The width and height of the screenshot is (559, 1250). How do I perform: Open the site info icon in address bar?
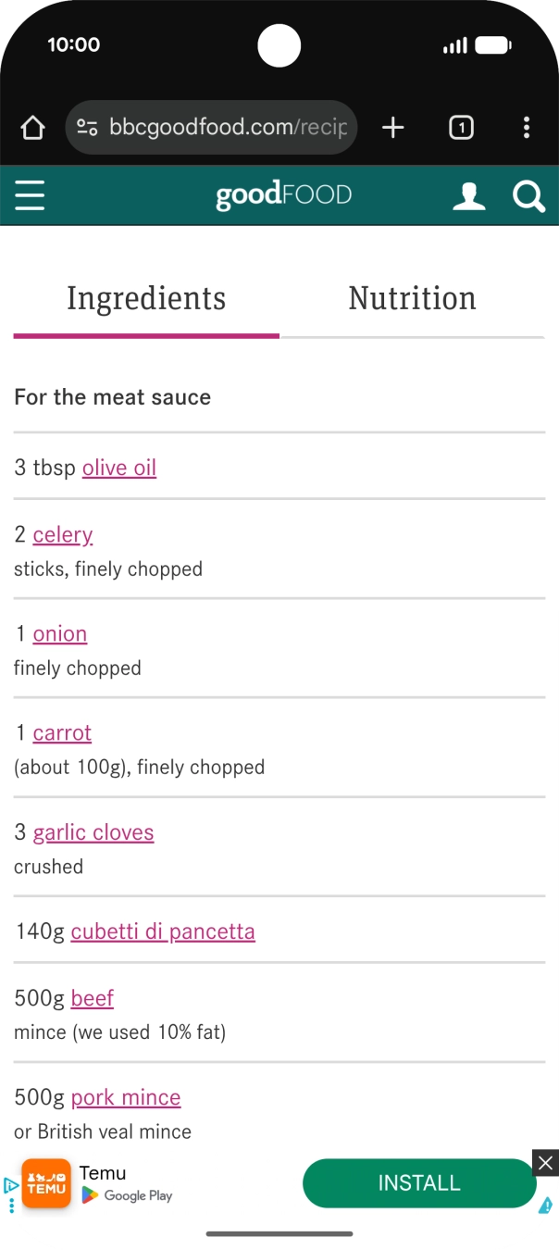87,128
